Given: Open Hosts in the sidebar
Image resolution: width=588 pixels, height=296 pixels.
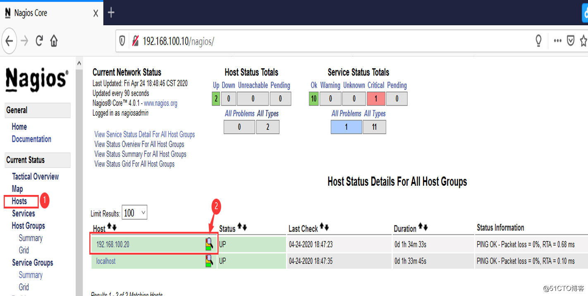Looking at the screenshot, I should point(19,201).
